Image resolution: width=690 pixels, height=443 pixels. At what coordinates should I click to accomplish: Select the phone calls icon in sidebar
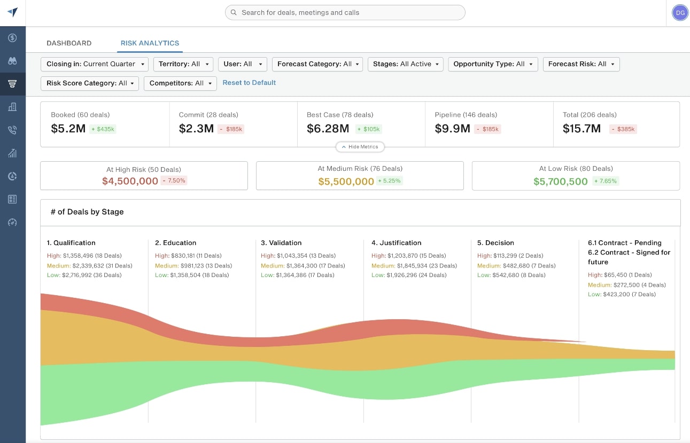coord(12,130)
